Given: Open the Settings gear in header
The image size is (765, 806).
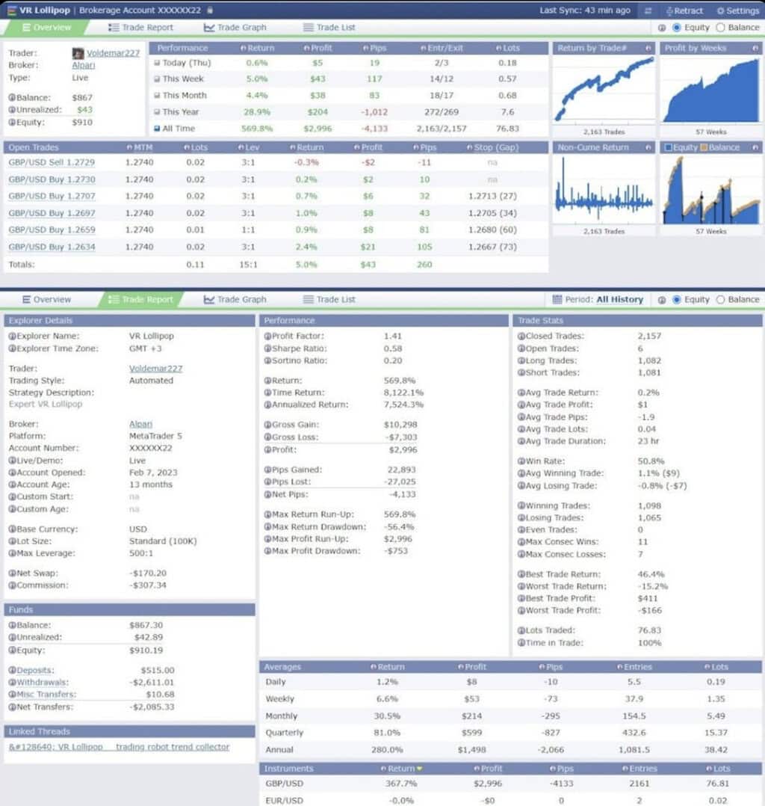Looking at the screenshot, I should 738,10.
